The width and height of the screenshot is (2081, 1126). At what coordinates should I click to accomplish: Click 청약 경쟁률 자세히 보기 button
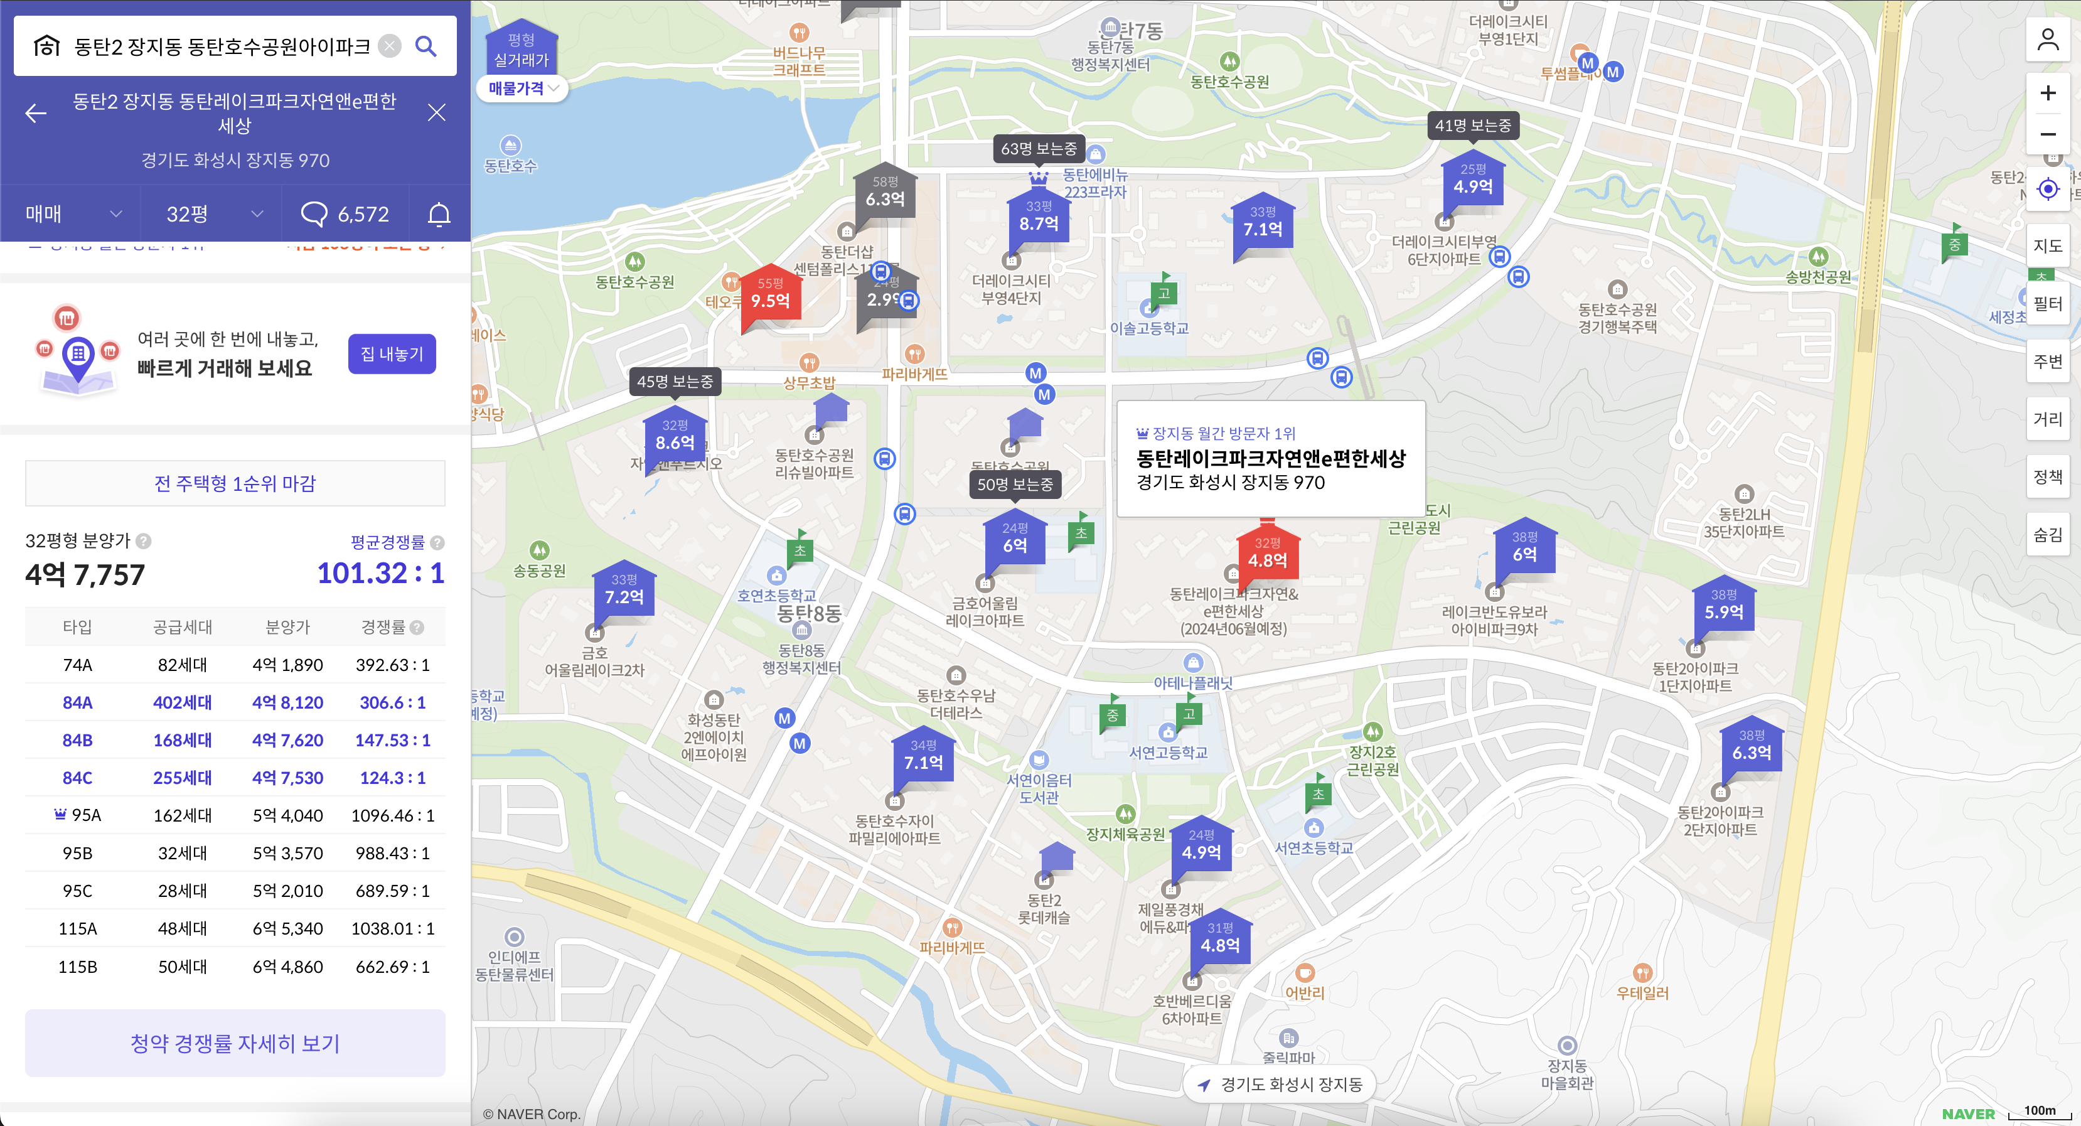tap(234, 1043)
